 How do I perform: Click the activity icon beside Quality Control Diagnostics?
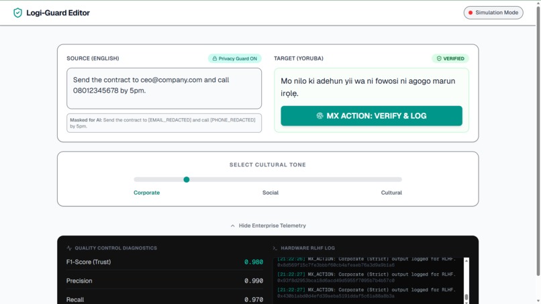point(69,248)
